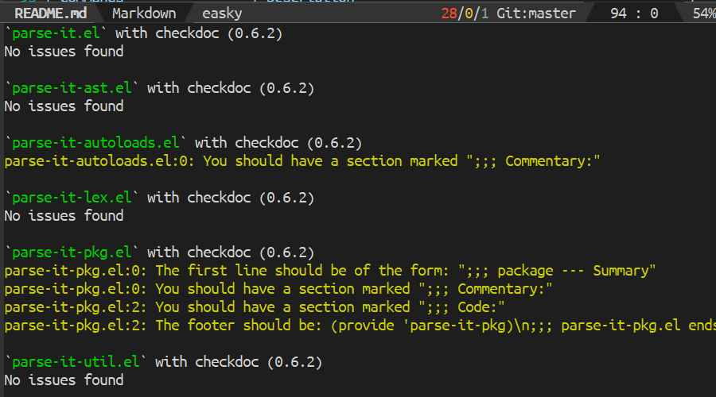Click the `parse-it-ast.el` code text
Screen dimensions: 716x397
[x=72, y=88]
